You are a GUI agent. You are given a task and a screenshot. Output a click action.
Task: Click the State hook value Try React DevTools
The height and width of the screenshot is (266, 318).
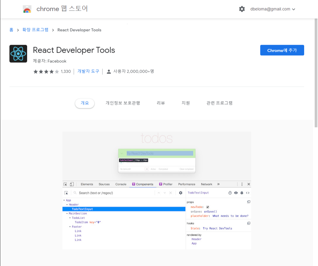click(218, 228)
